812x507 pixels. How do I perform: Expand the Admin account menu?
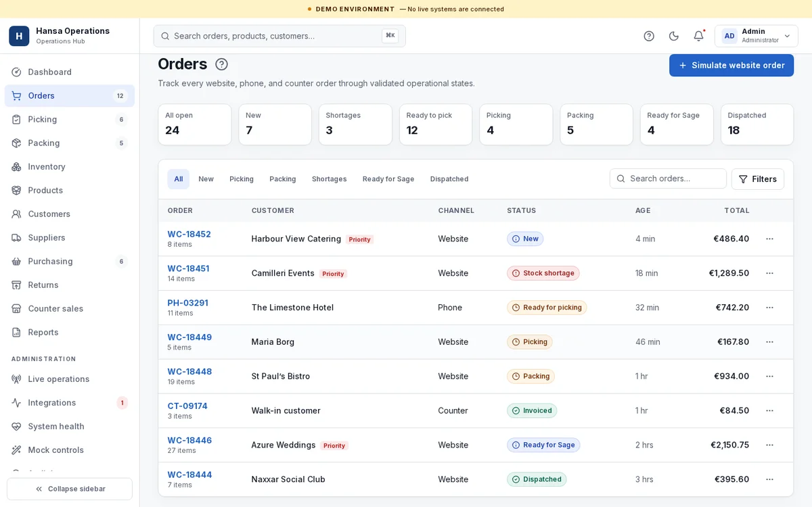pos(756,36)
